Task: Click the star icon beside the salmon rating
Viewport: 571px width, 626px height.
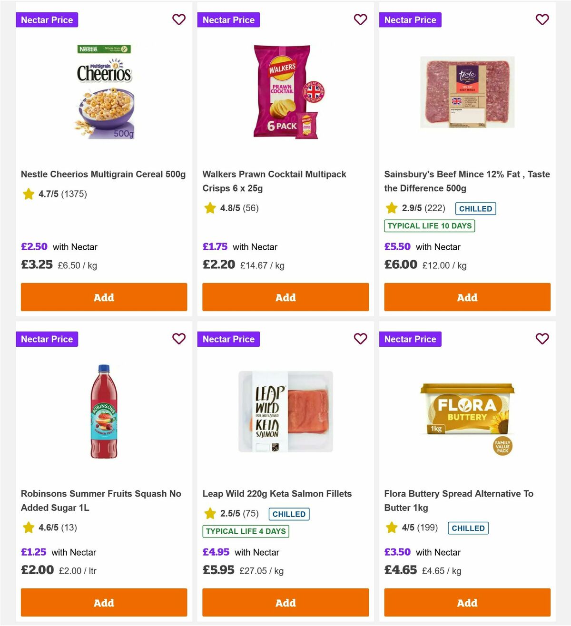Action: pos(210,513)
